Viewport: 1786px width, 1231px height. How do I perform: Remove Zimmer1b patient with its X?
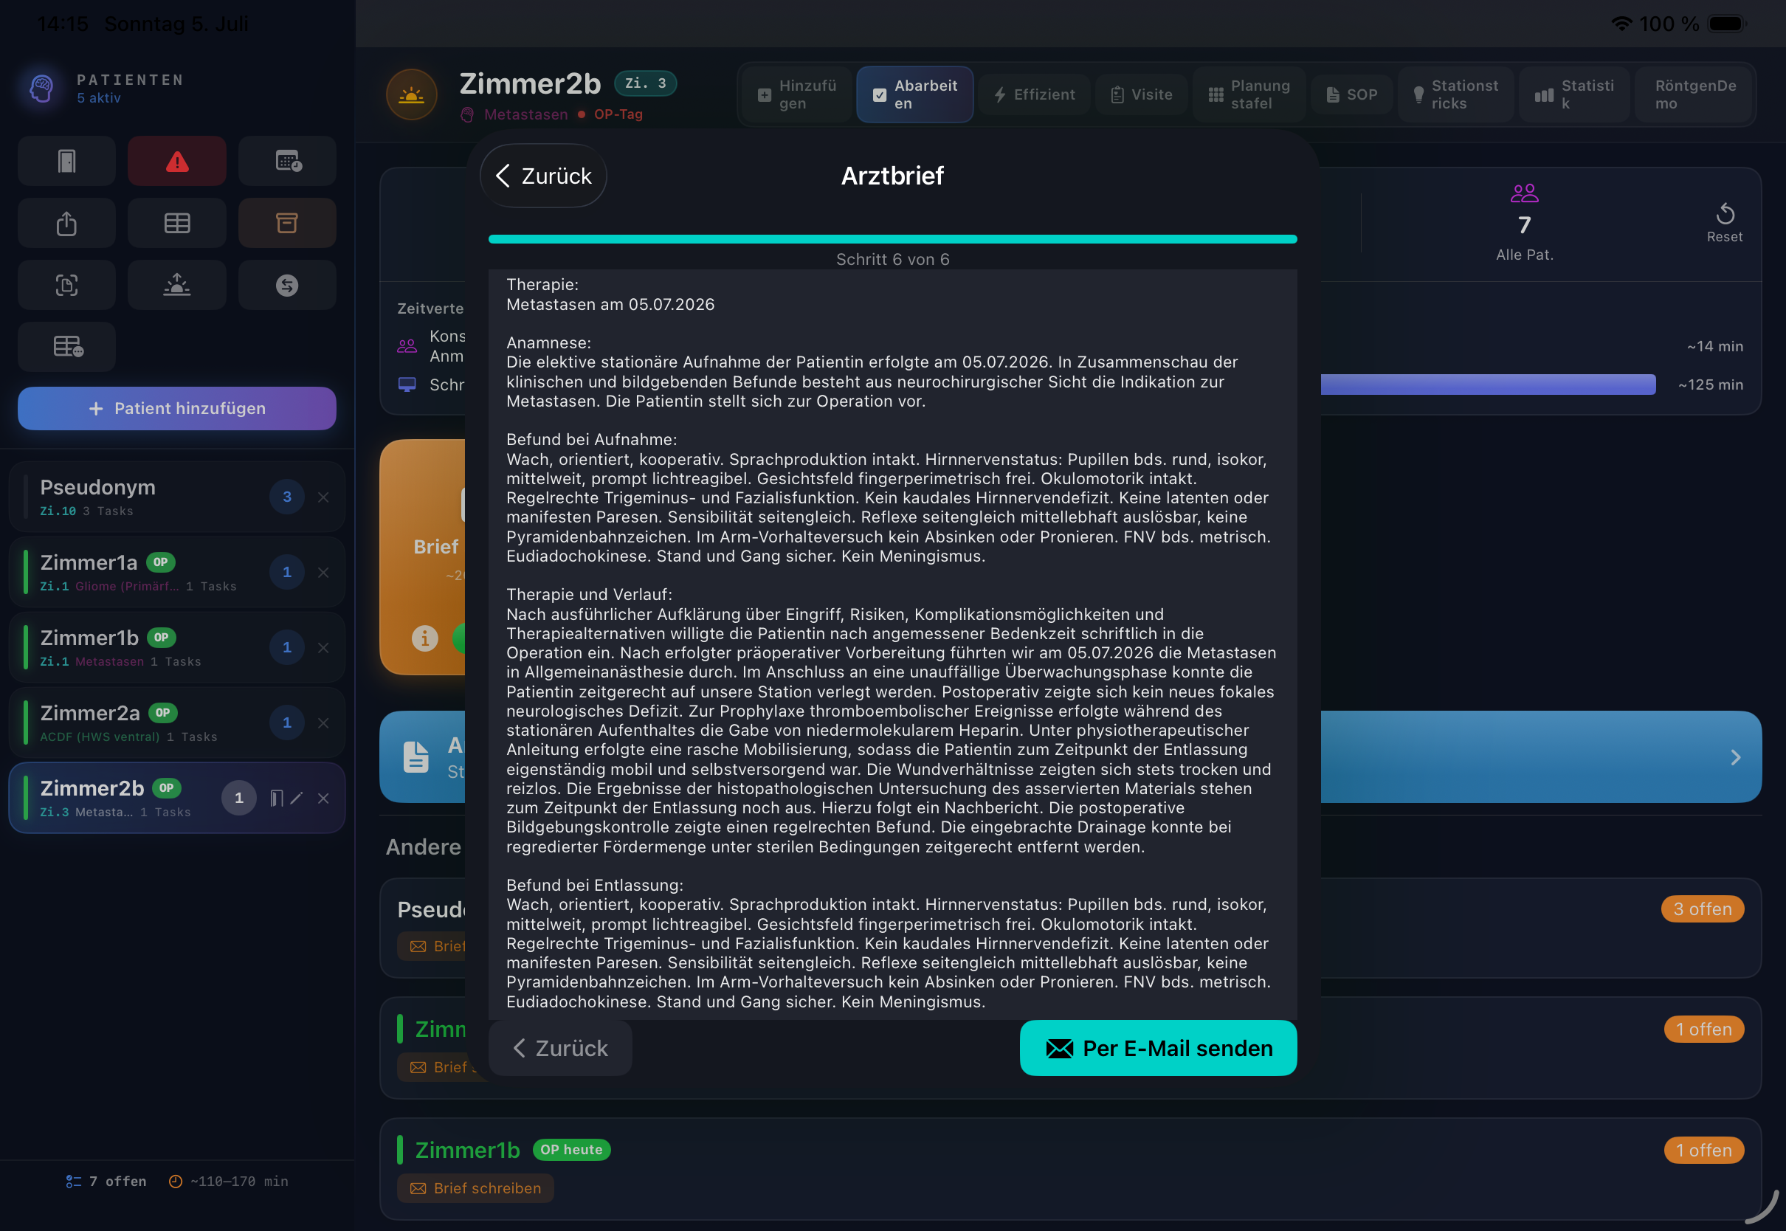pos(323,648)
